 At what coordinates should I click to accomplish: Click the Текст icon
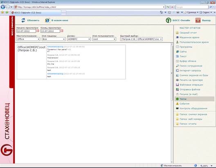pyautogui.click(x=177, y=56)
